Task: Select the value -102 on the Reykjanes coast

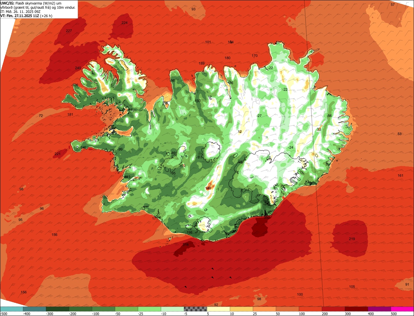Action: point(104,197)
